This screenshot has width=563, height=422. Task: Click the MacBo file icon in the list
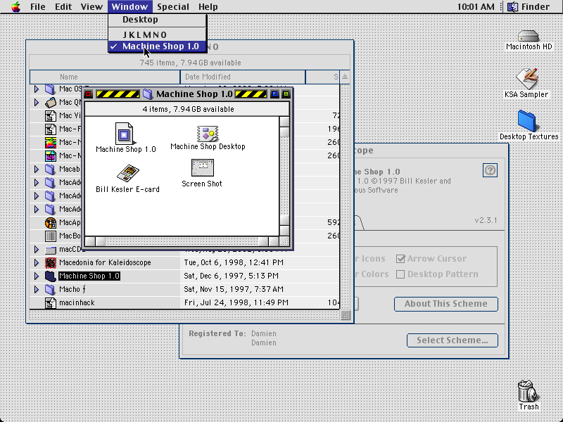(51, 236)
